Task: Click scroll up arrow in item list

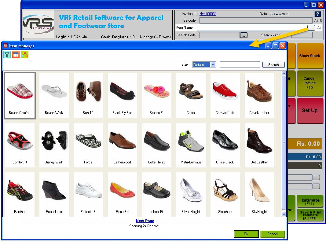Action: [x=284, y=74]
